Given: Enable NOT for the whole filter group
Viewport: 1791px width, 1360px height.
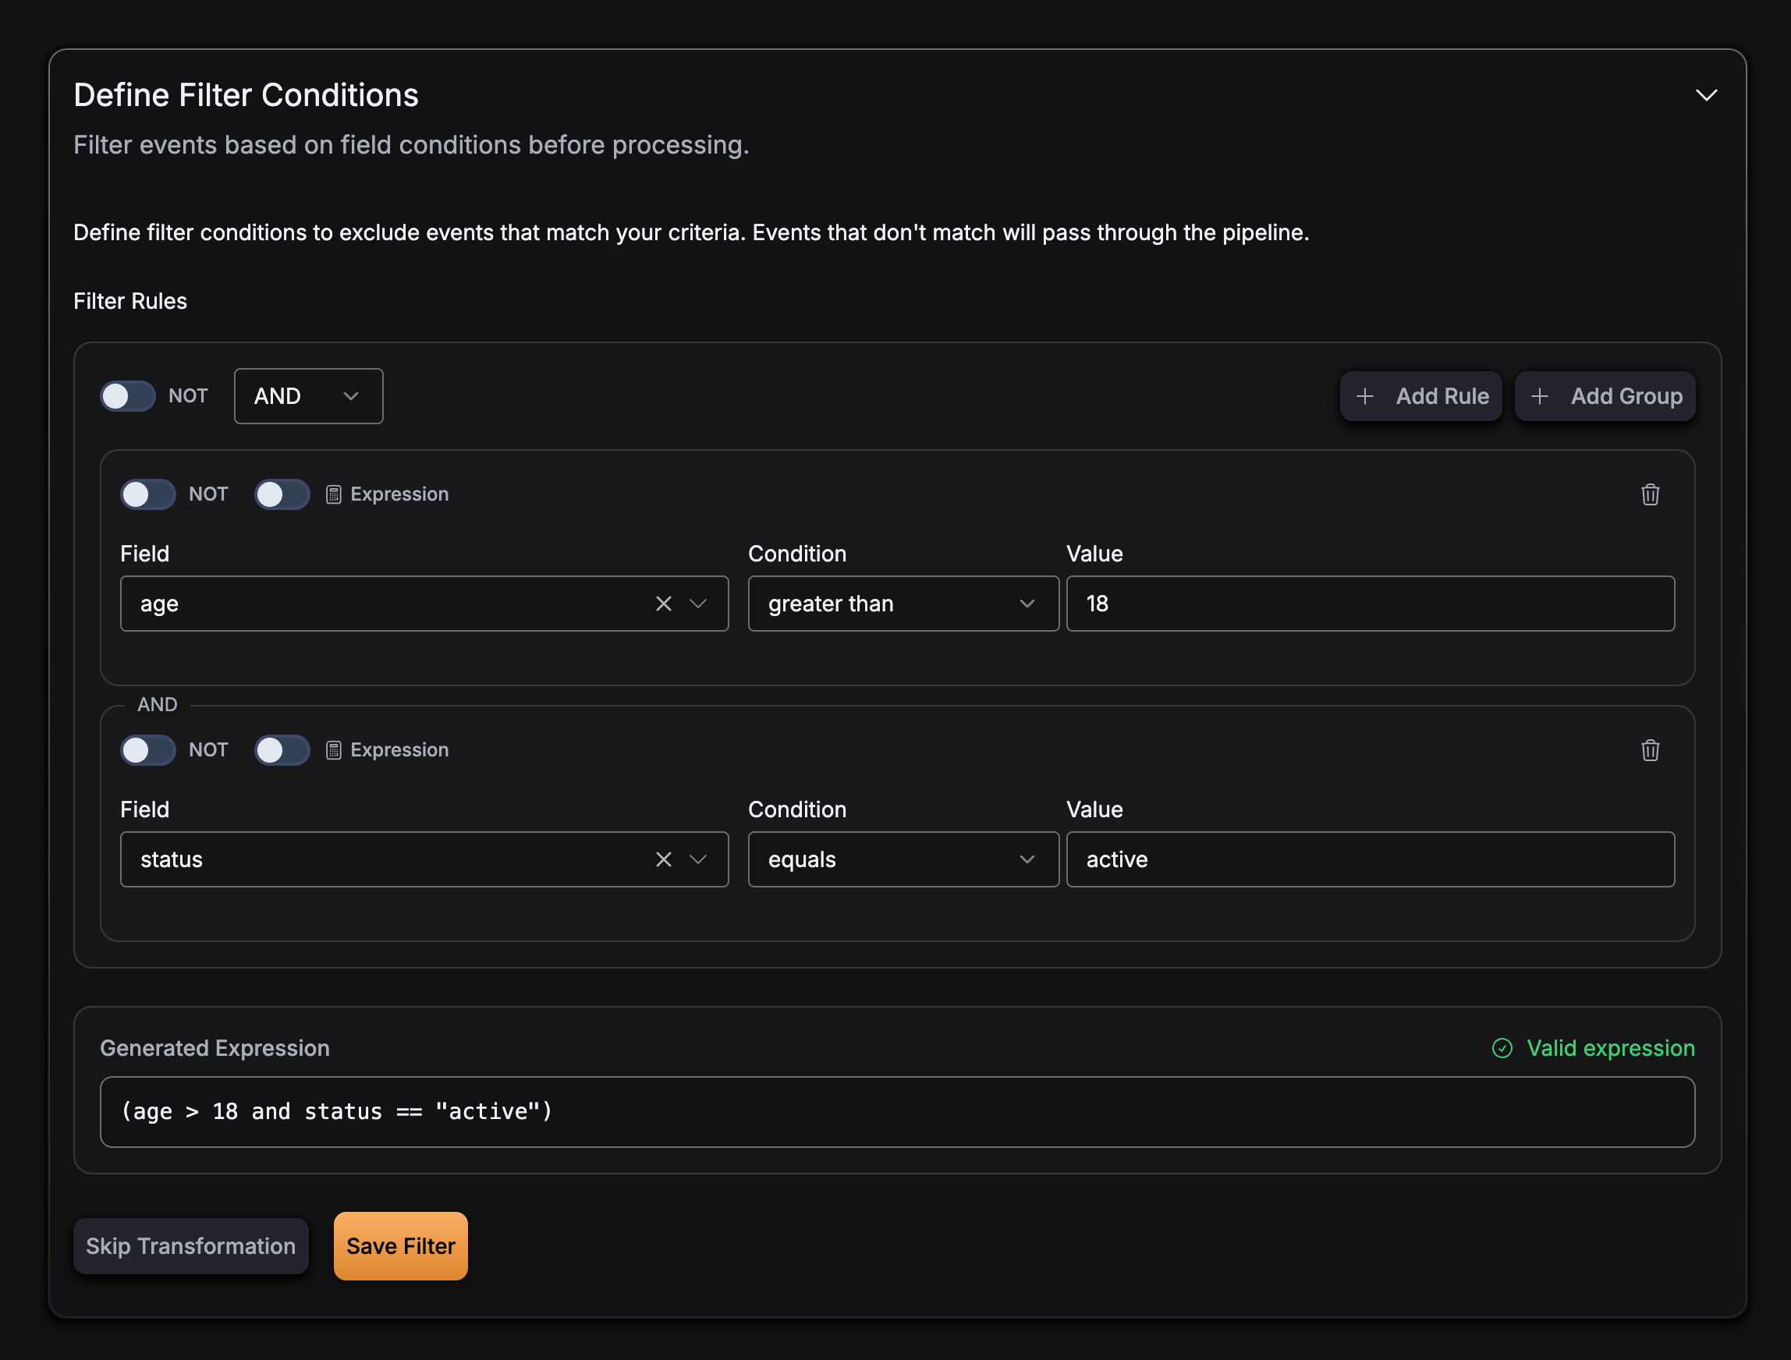Looking at the screenshot, I should point(127,396).
